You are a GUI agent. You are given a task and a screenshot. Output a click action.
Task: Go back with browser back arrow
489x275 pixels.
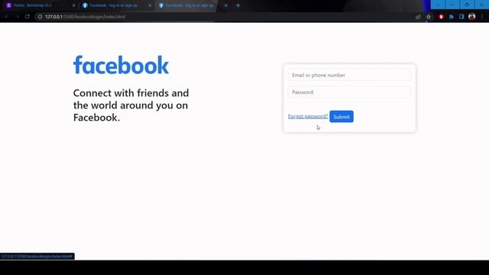(7, 17)
